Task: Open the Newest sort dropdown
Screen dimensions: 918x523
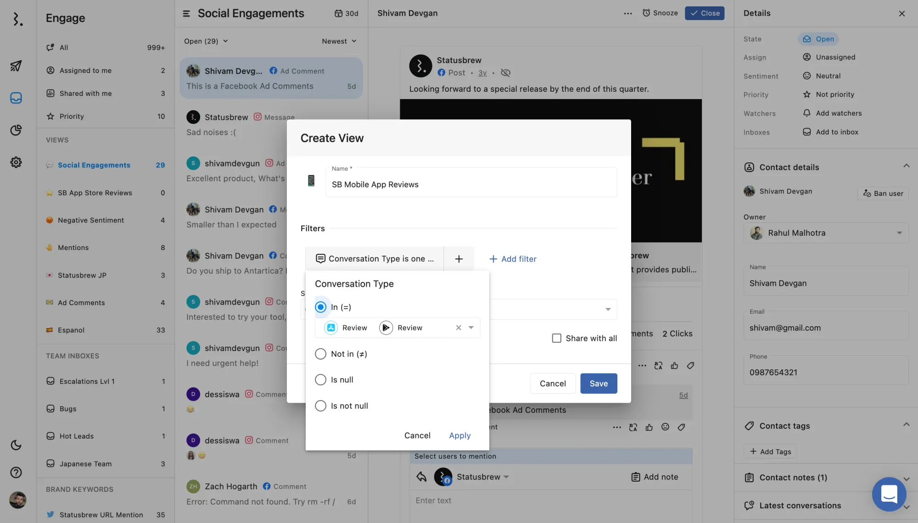Action: click(x=339, y=41)
